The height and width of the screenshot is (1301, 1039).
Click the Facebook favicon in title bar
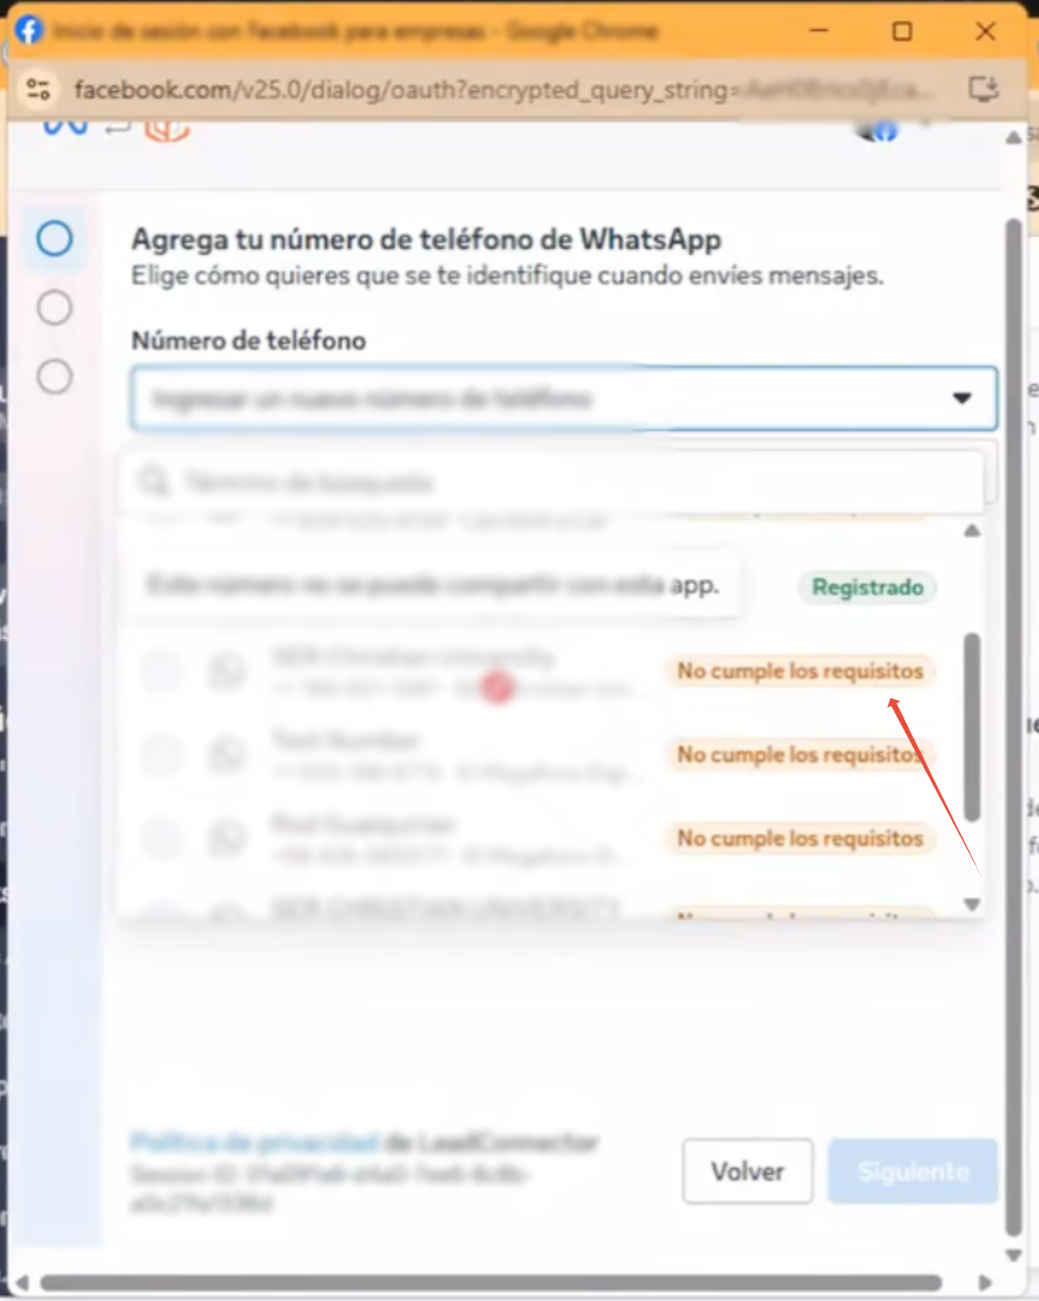(29, 31)
